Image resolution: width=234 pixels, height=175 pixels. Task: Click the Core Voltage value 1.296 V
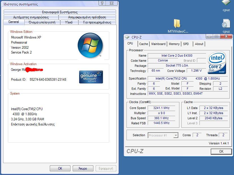pos(196,71)
